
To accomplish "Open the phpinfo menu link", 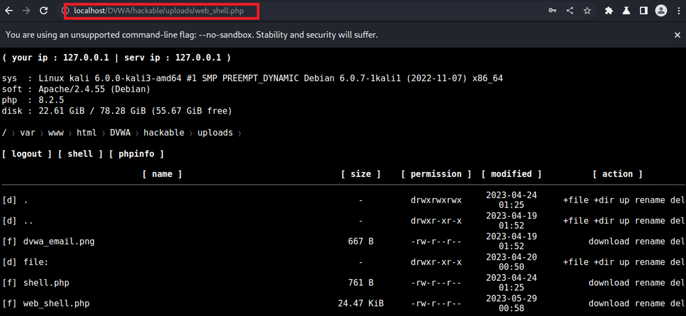I will 137,154.
